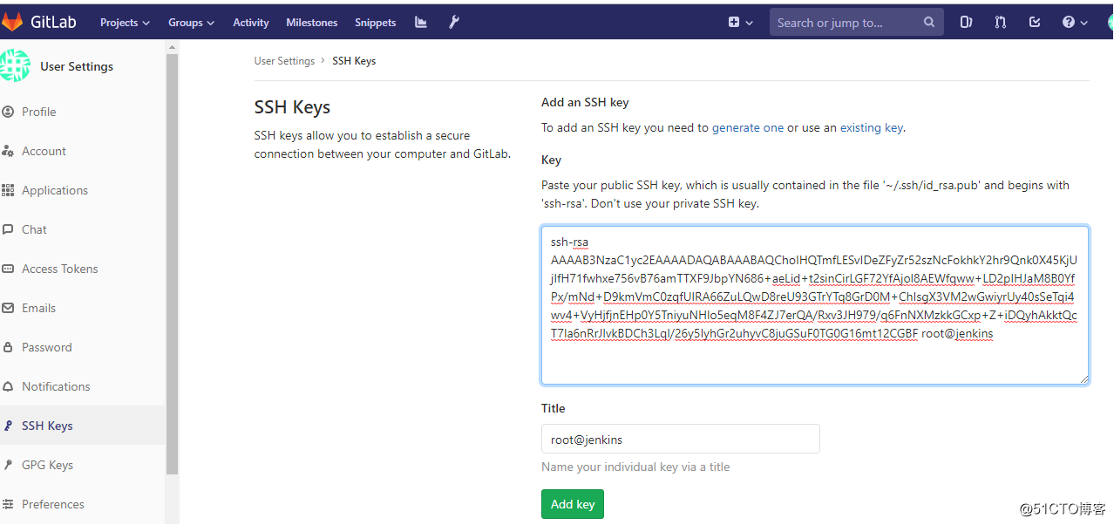Open the Snippets menu item

[x=375, y=22]
